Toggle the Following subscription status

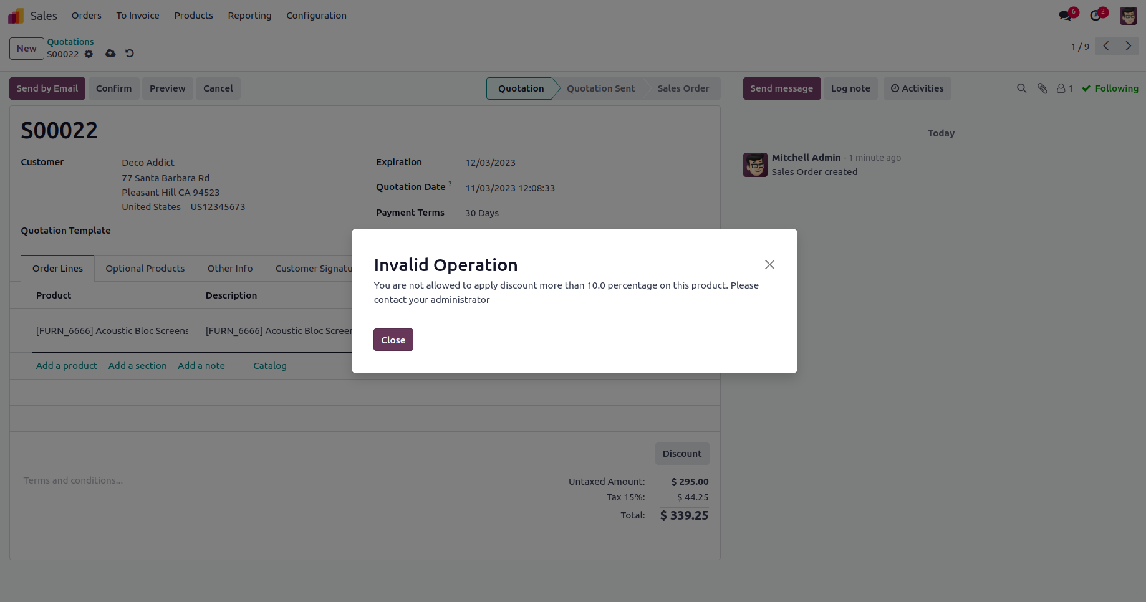[1110, 88]
